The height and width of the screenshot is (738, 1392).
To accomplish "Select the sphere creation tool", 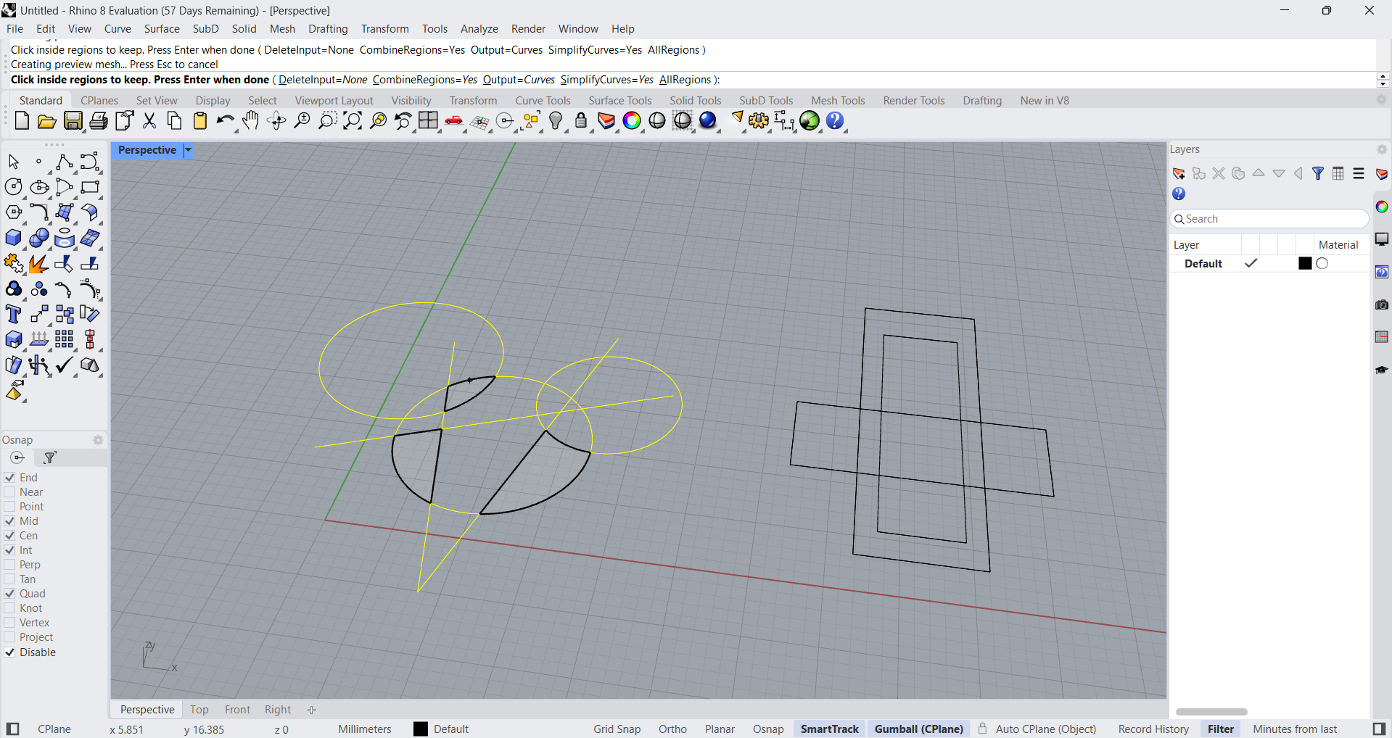I will [39, 238].
